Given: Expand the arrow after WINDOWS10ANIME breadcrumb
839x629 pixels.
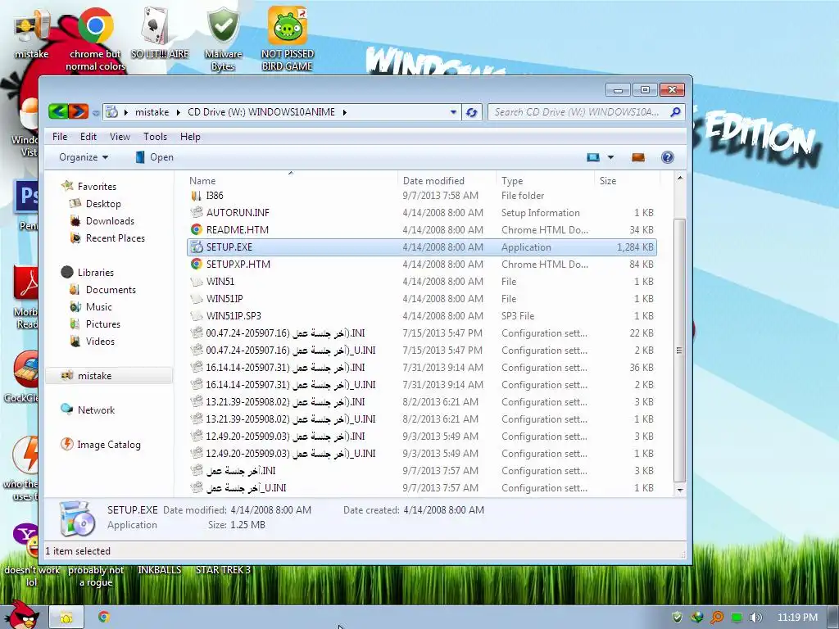Looking at the screenshot, I should point(345,112).
